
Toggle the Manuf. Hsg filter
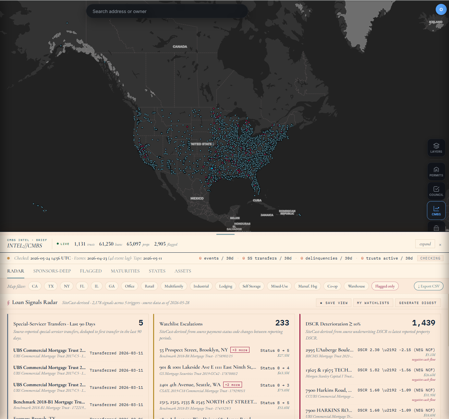[308, 286]
